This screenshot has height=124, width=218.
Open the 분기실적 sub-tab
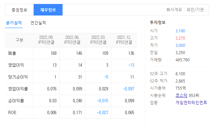click(14, 23)
